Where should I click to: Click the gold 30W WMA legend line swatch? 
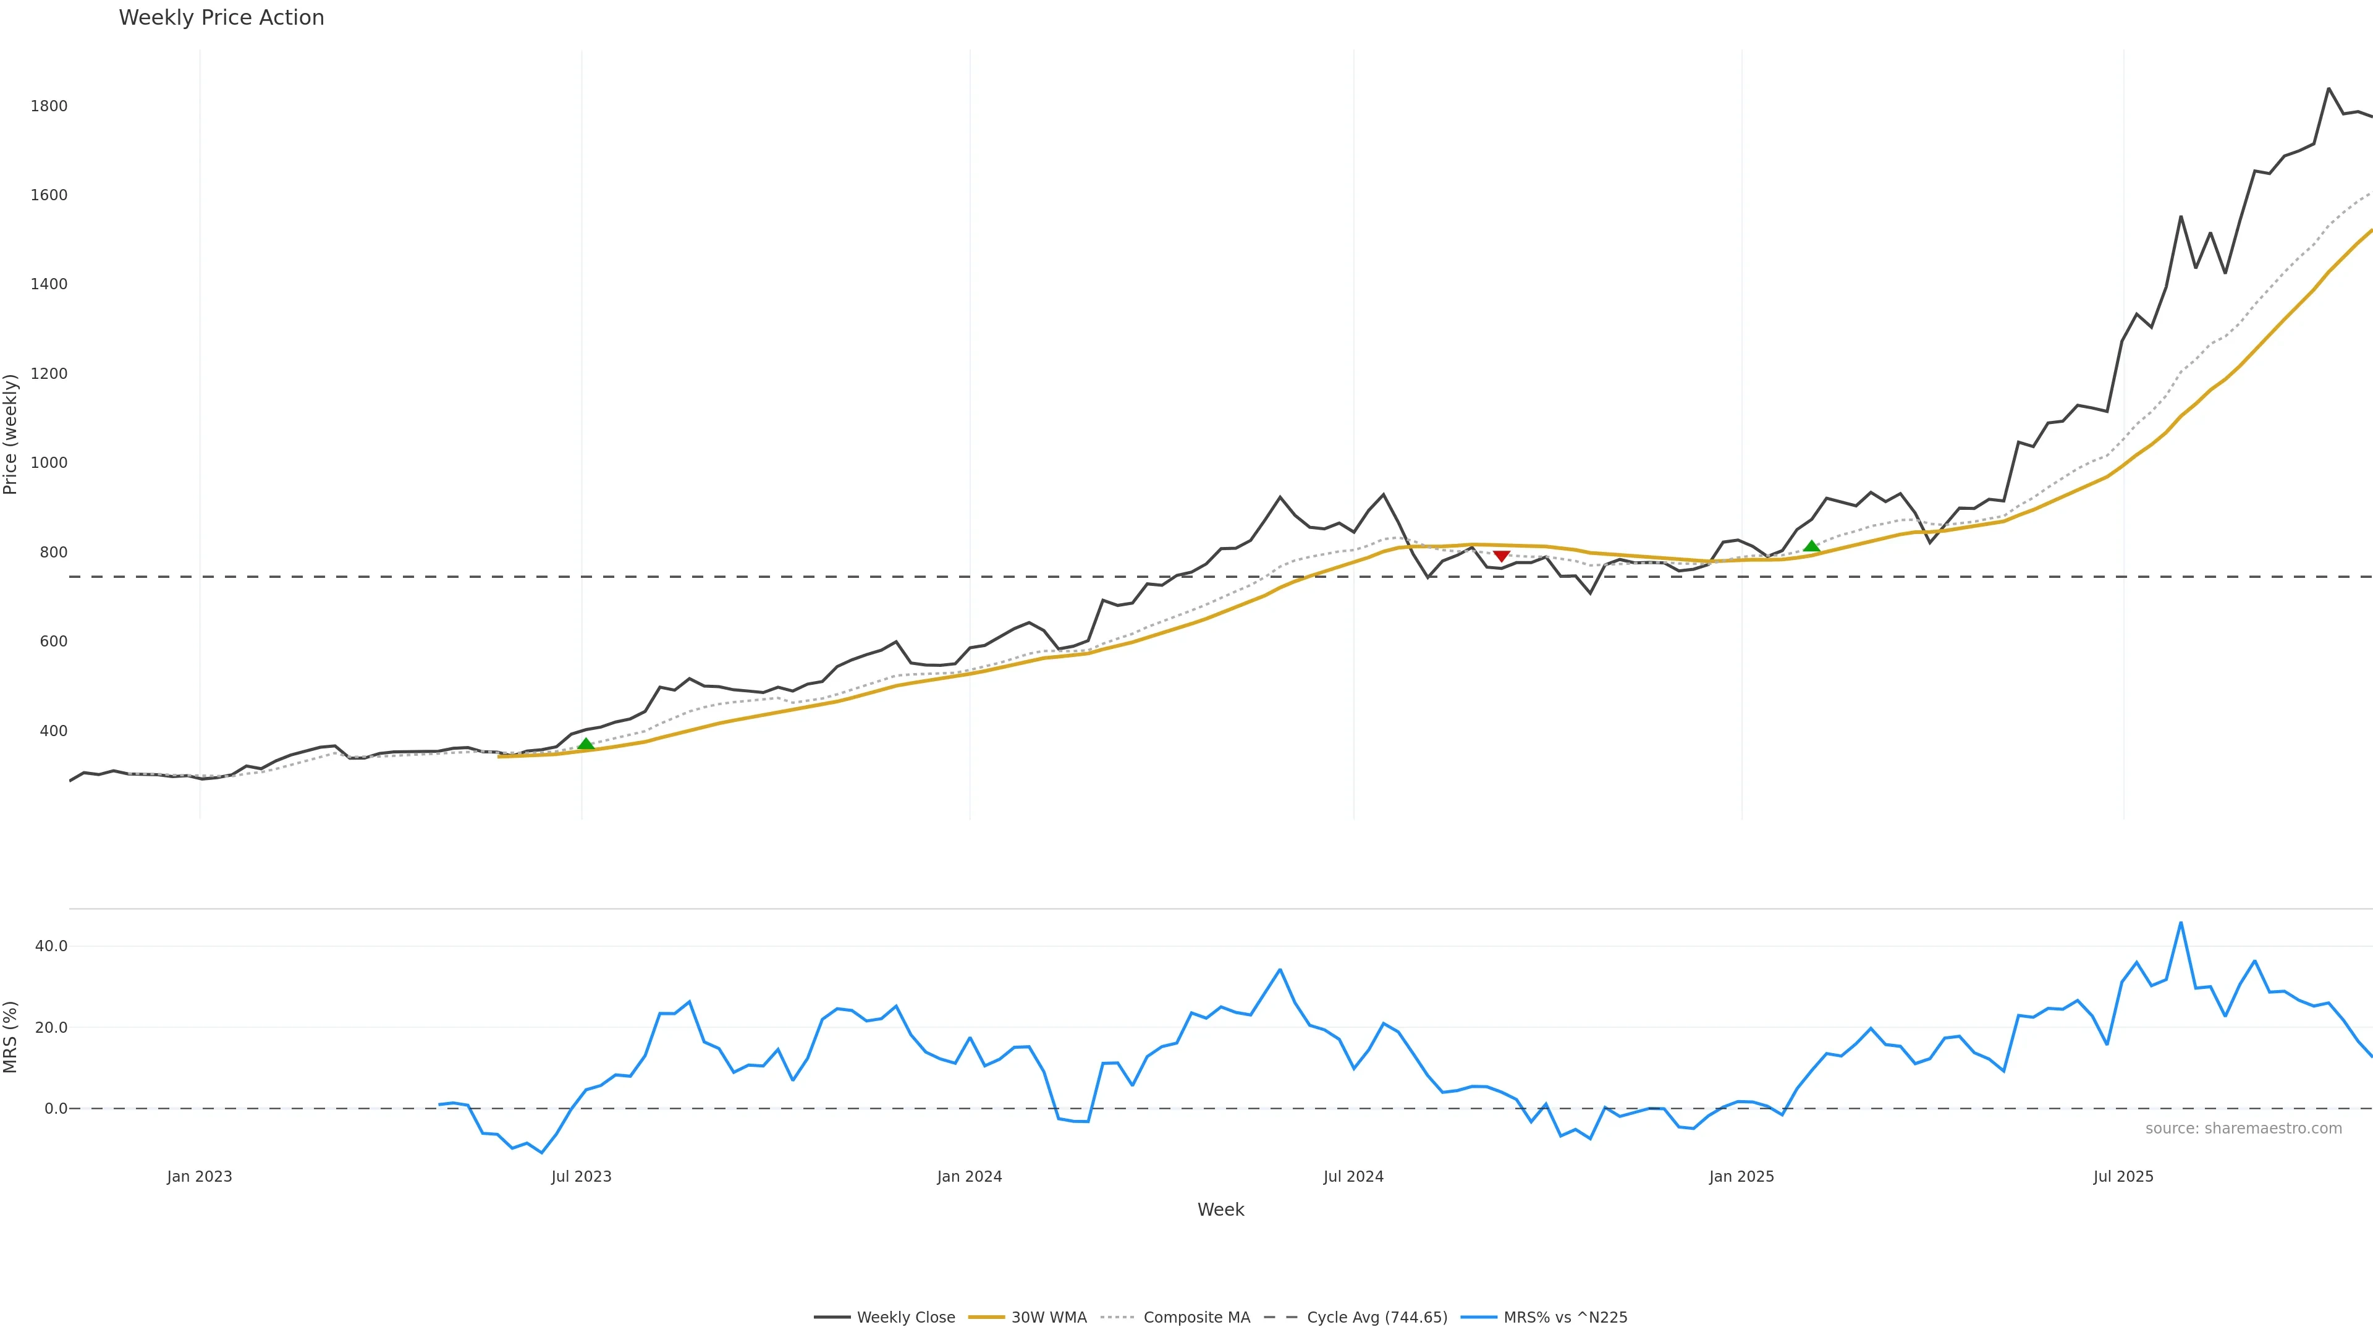coord(986,1318)
